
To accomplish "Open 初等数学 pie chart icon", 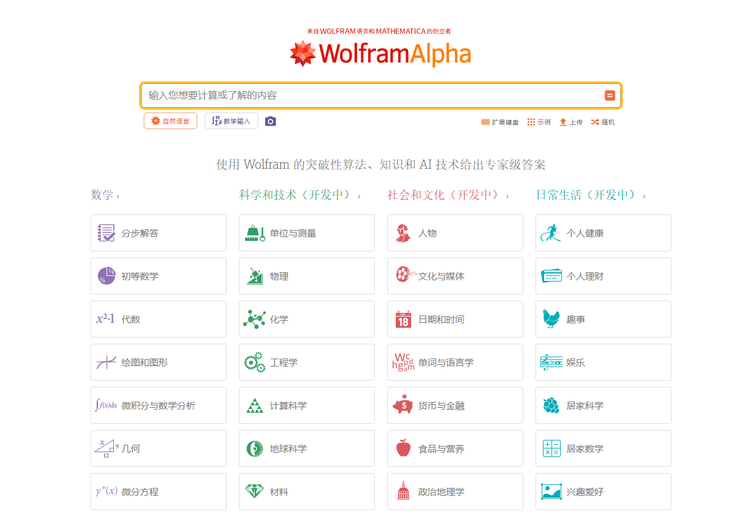I will click(x=106, y=276).
